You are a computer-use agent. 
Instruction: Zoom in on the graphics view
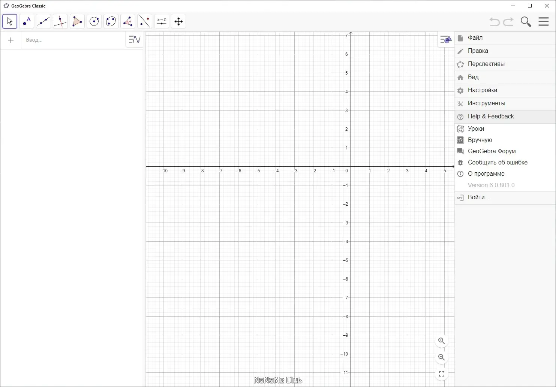[x=442, y=341]
